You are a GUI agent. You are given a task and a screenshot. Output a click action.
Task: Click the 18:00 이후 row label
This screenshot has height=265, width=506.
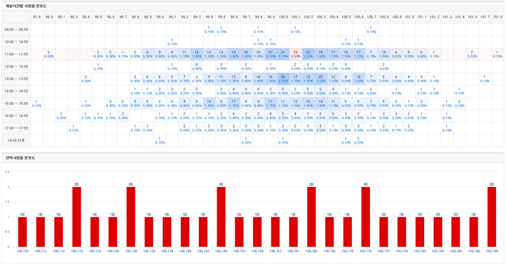pos(16,140)
